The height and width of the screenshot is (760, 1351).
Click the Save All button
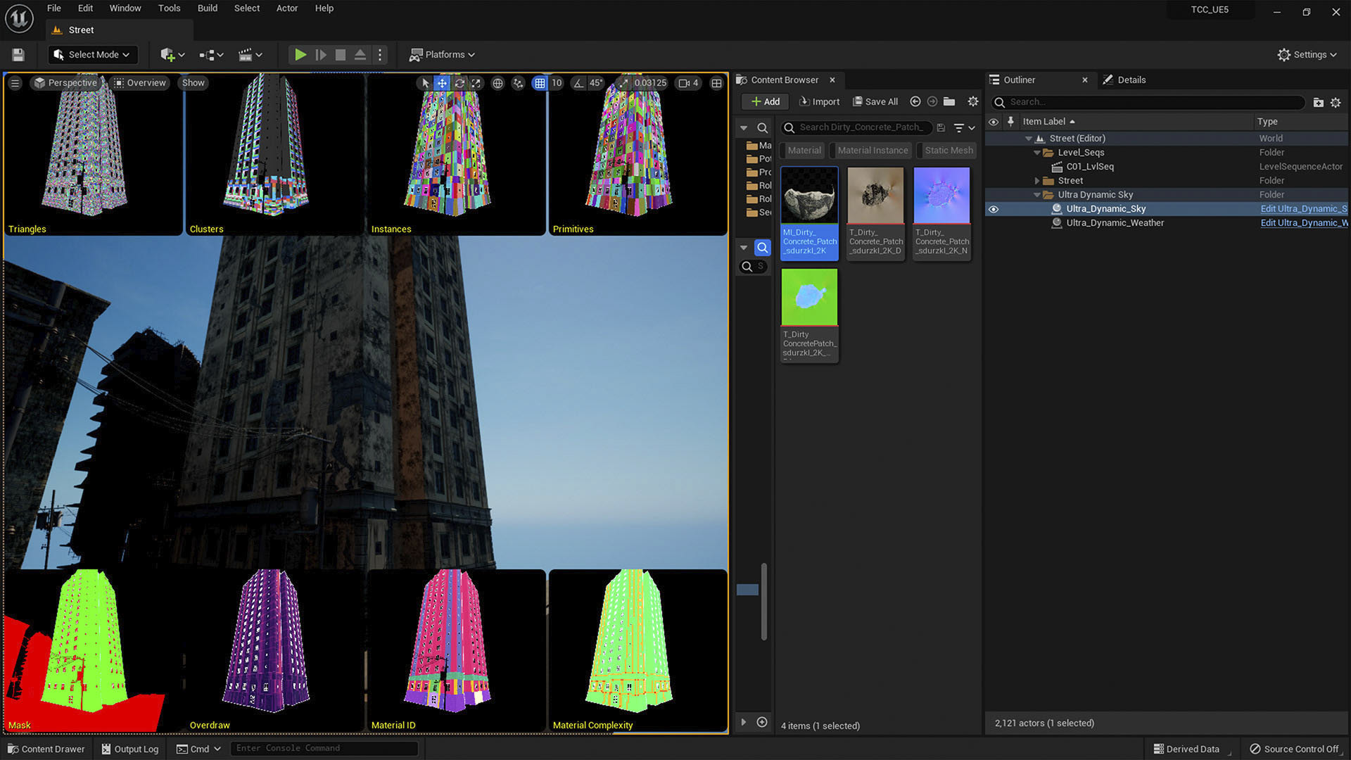(875, 101)
